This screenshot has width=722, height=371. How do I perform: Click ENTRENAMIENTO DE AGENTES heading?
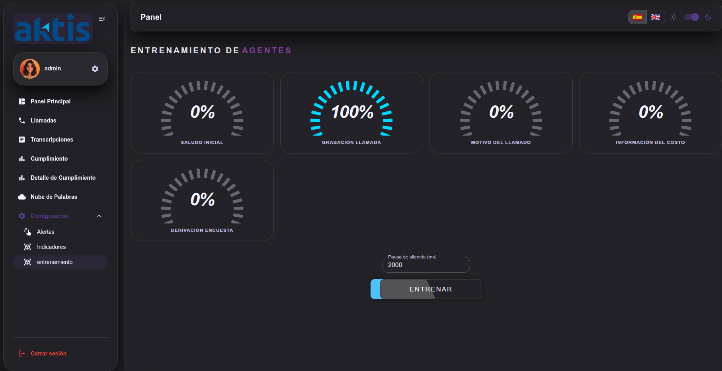pos(211,51)
